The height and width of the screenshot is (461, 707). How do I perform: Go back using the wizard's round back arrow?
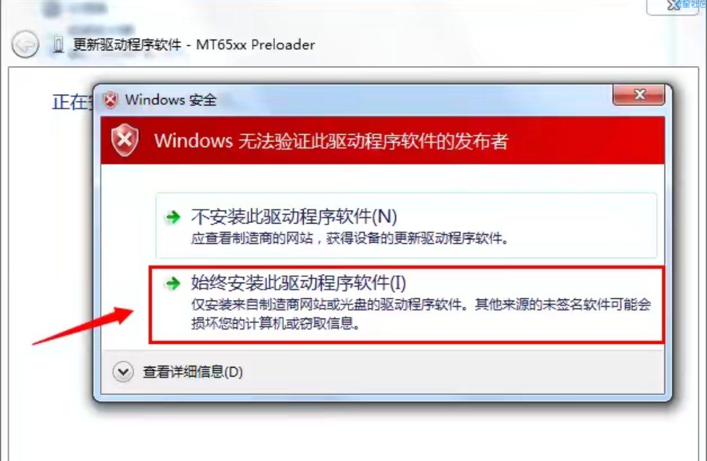pos(25,44)
